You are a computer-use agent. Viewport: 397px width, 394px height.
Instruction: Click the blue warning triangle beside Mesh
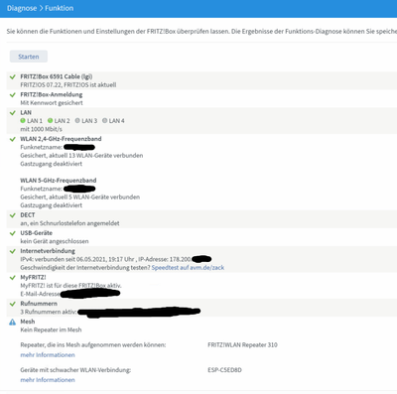tap(13, 322)
